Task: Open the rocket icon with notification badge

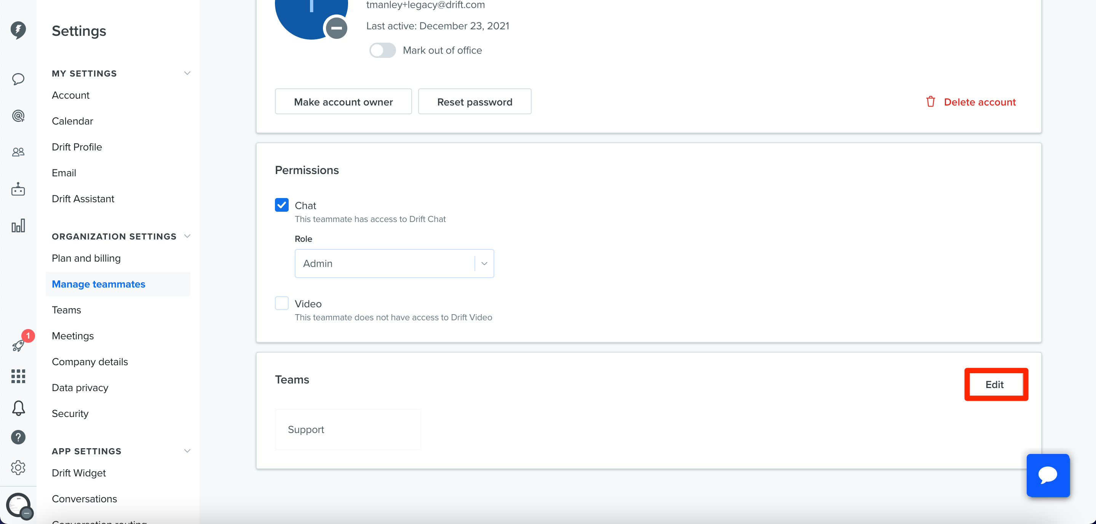Action: [18, 345]
